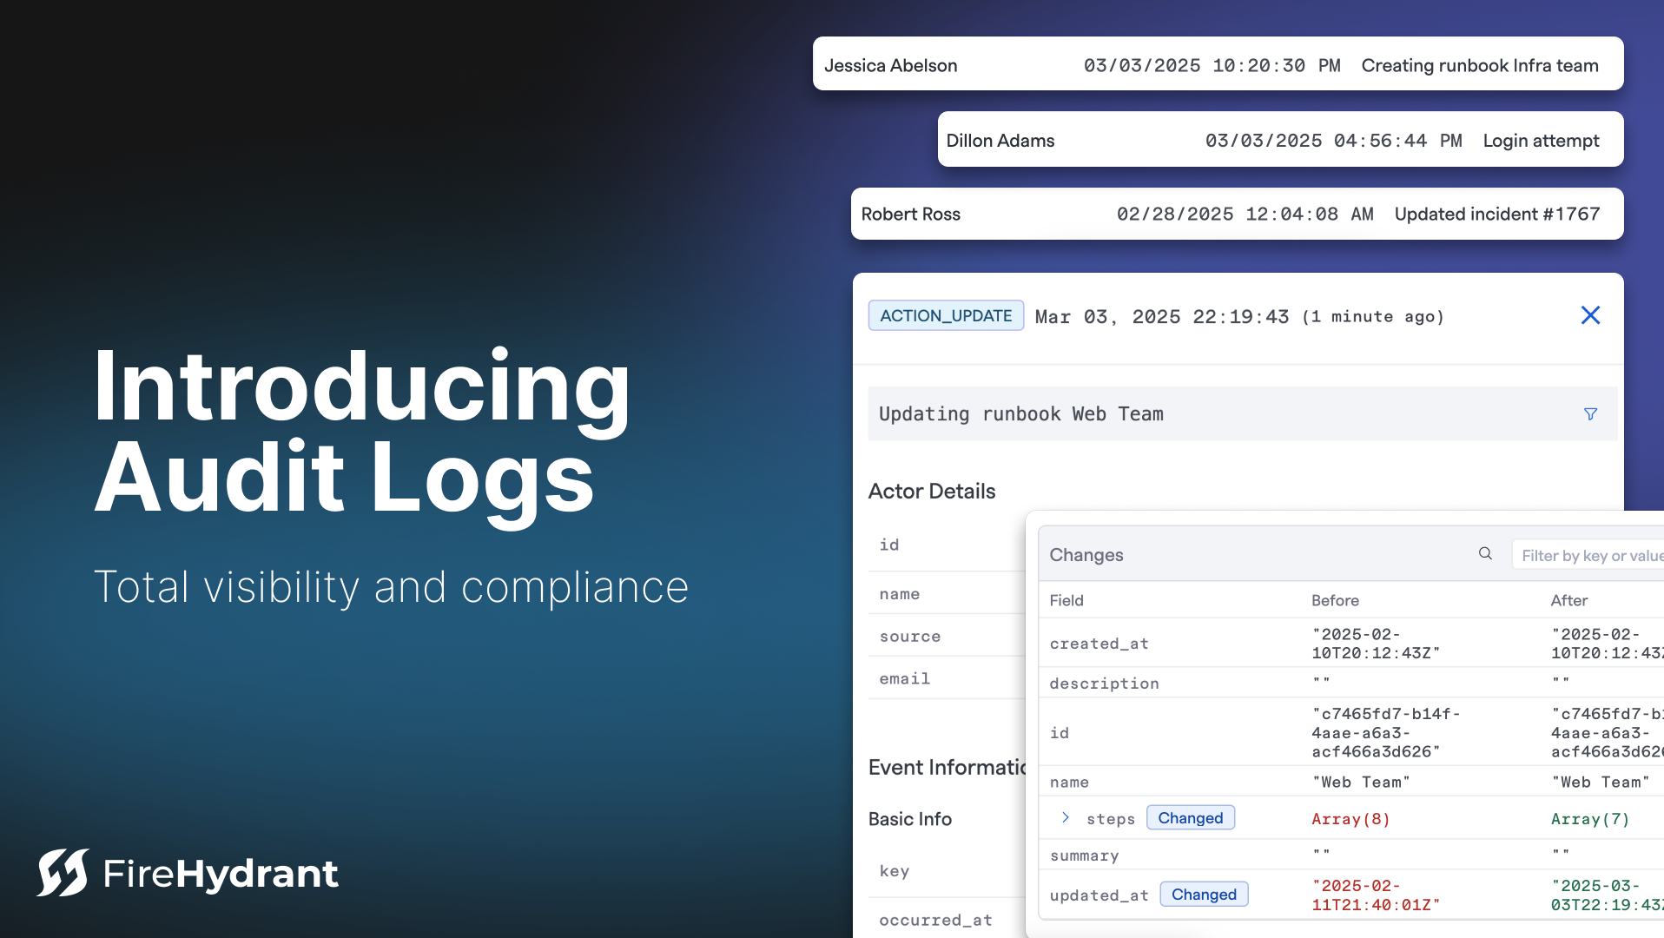The image size is (1664, 938).
Task: Click the Before id value c7465fd7
Action: point(1386,732)
